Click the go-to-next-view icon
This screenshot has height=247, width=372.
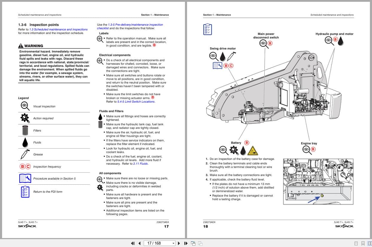(200, 243)
